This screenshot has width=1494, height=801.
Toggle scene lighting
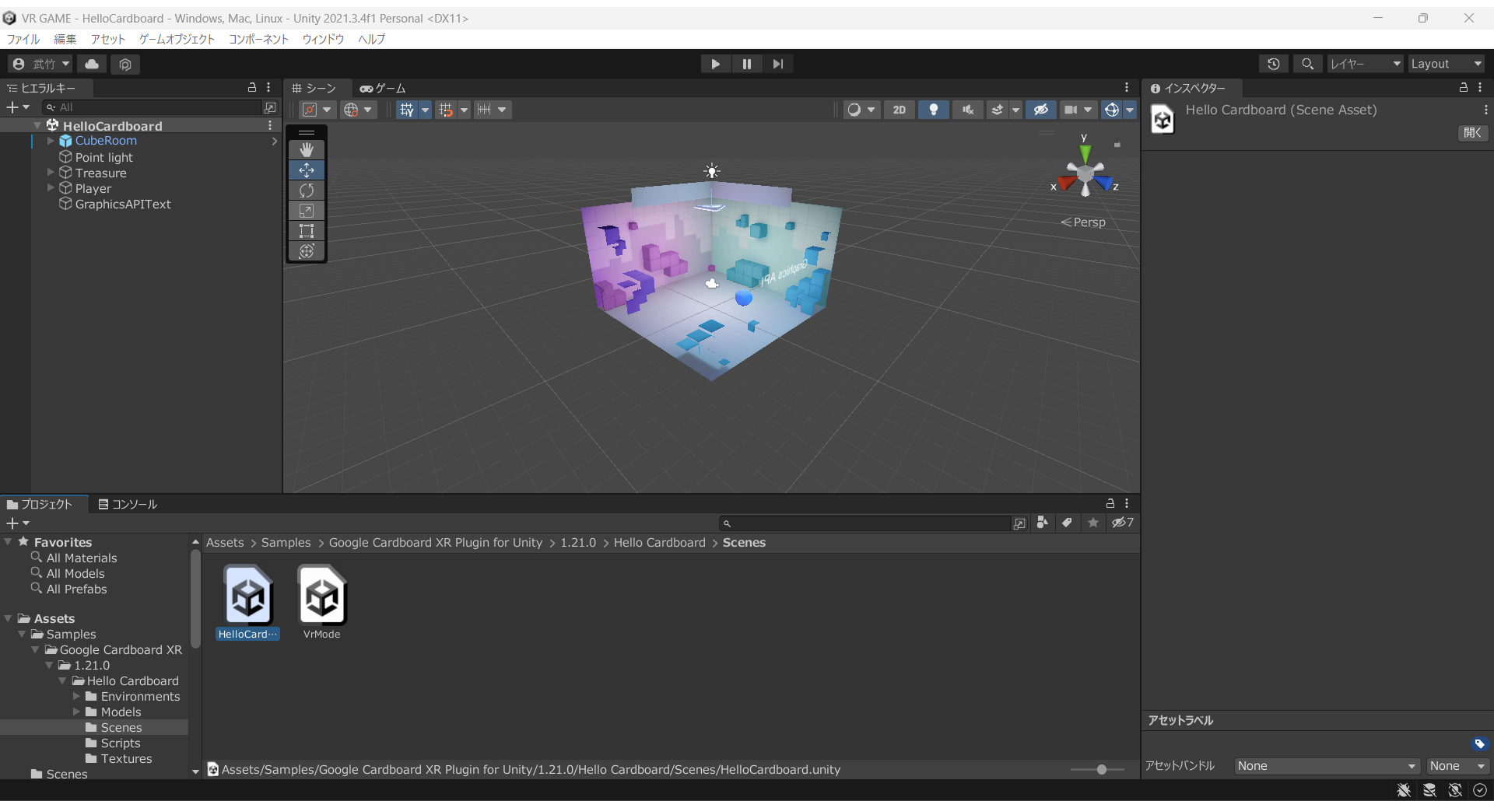pyautogui.click(x=933, y=110)
